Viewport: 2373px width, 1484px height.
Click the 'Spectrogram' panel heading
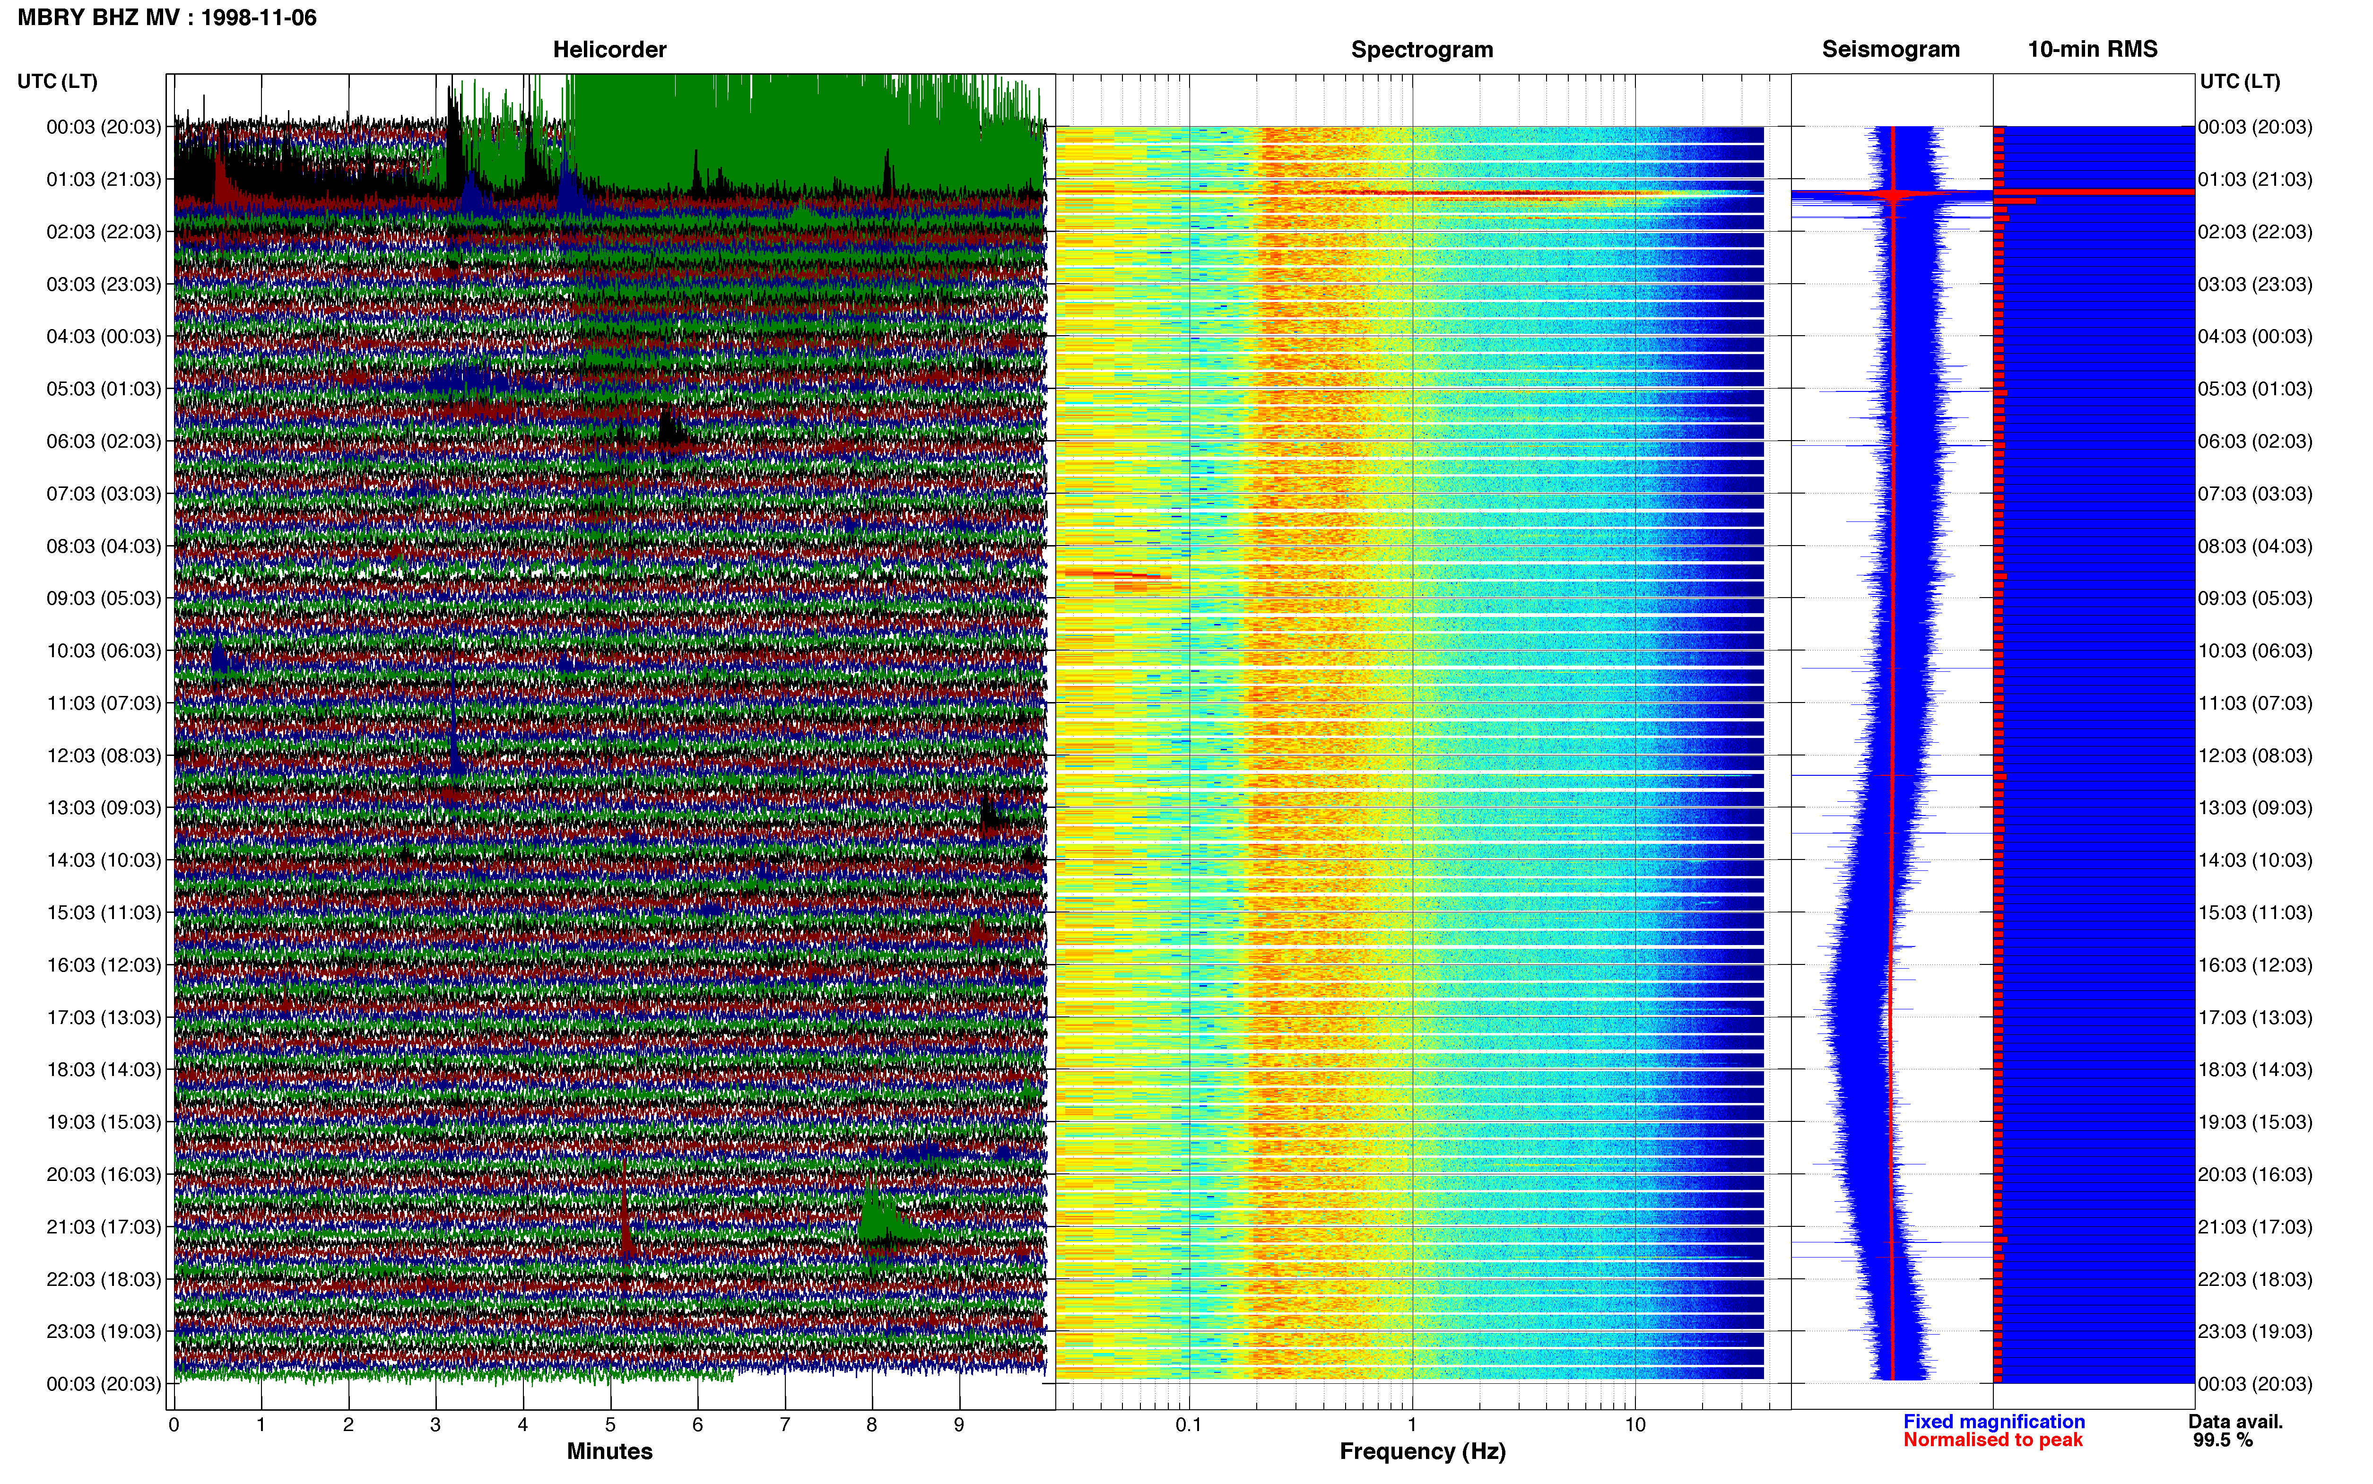pyautogui.click(x=1422, y=50)
